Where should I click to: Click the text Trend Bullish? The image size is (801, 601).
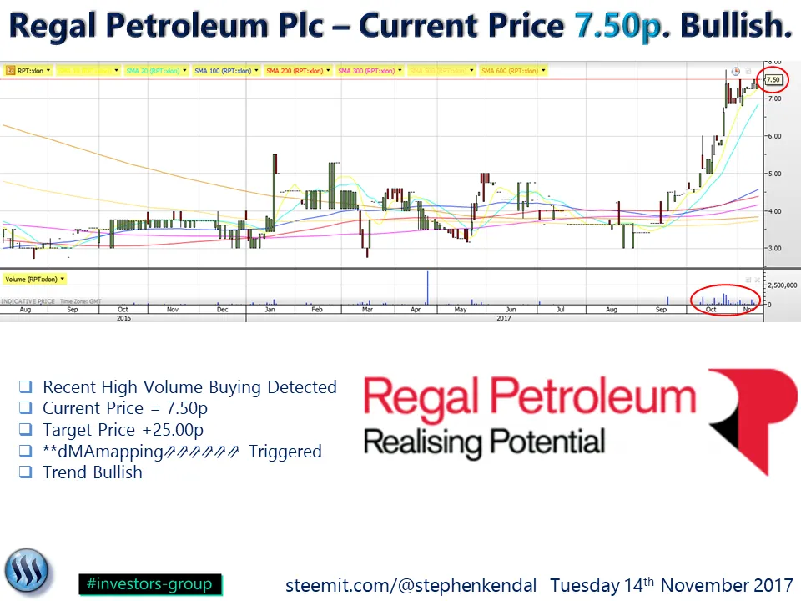(x=93, y=472)
